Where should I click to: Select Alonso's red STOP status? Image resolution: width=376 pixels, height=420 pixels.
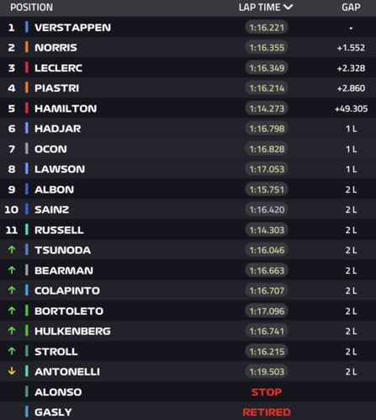267,392
